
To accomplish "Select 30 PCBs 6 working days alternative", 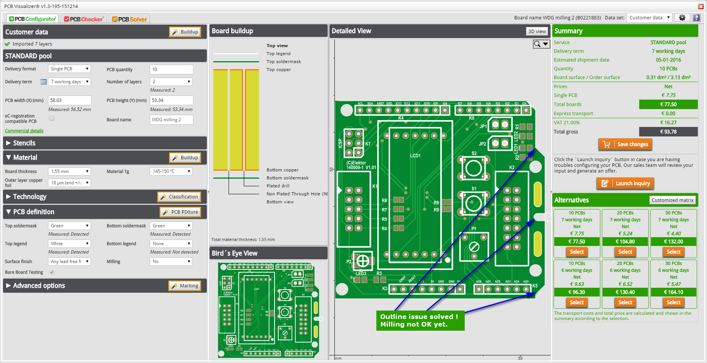I will (673, 303).
